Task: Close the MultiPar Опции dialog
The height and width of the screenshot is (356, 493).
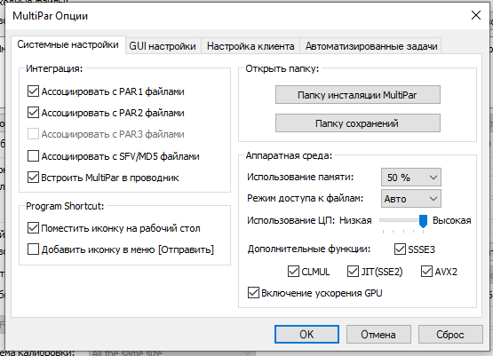Action: coord(476,15)
